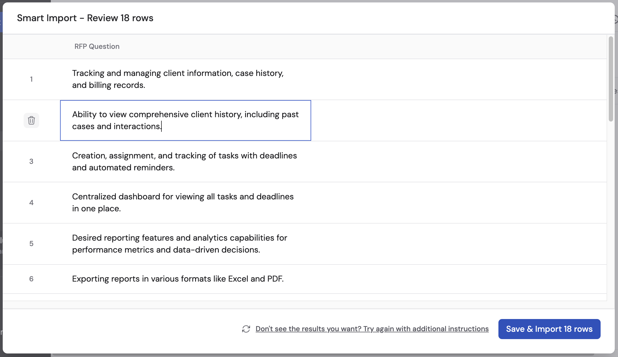Edit the 'Ability to view comprehensive client history' field
This screenshot has height=357, width=618.
click(186, 120)
